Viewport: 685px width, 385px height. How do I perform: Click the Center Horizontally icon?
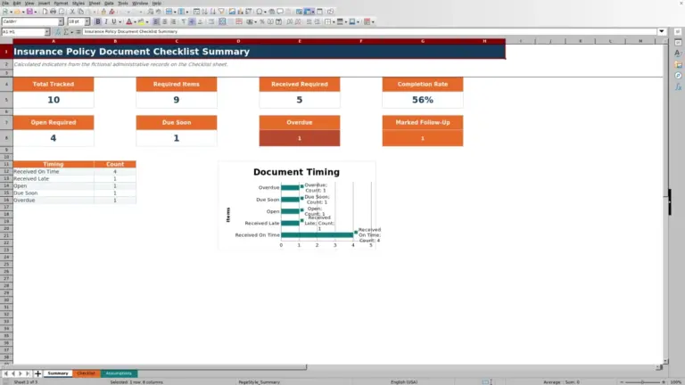coord(165,21)
